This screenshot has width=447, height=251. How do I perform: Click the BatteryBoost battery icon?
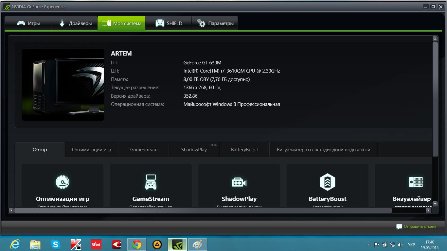[x=328, y=182]
